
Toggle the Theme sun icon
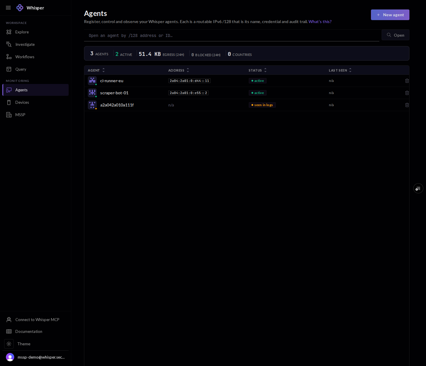(x=9, y=344)
